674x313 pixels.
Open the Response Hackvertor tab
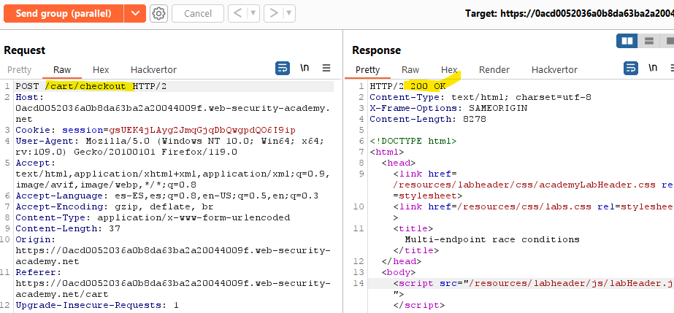(x=554, y=69)
